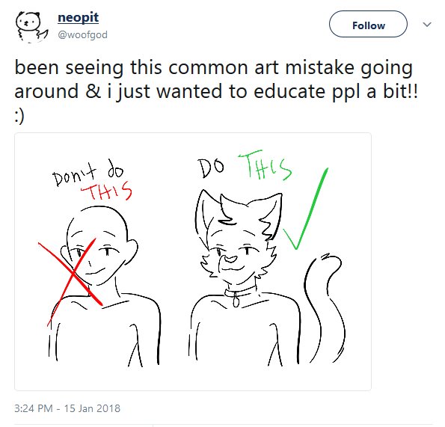The width and height of the screenshot is (445, 427).
Task: Click the cat character's face
Action: (236, 255)
